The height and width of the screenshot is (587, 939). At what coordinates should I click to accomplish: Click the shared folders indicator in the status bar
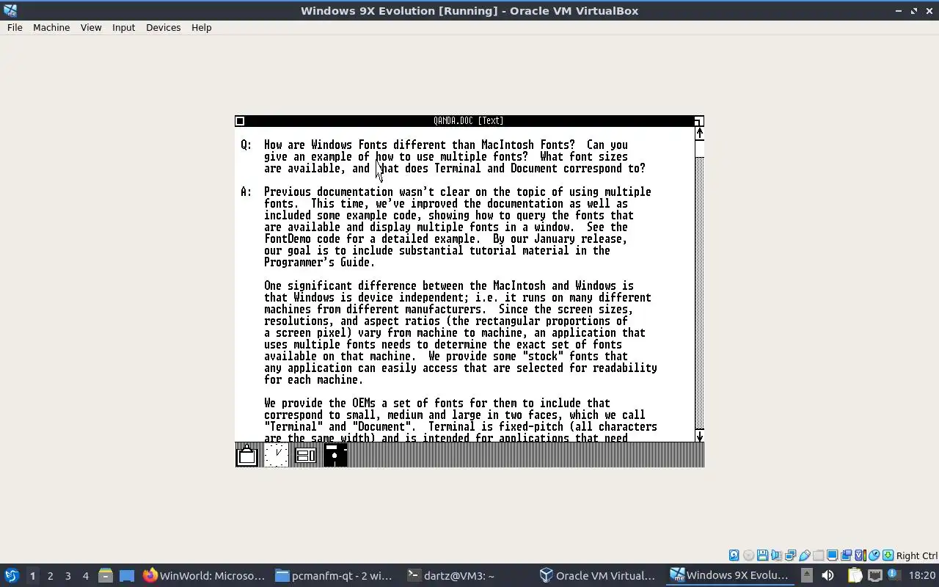click(818, 555)
